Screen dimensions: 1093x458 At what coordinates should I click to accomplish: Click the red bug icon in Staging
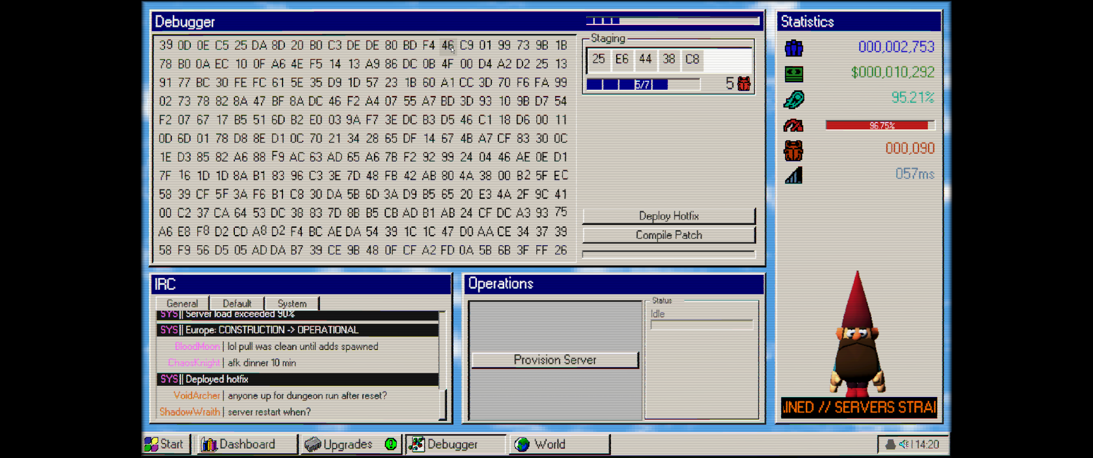[x=744, y=83]
